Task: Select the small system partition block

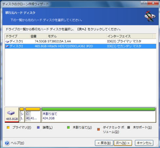Action: point(22,115)
